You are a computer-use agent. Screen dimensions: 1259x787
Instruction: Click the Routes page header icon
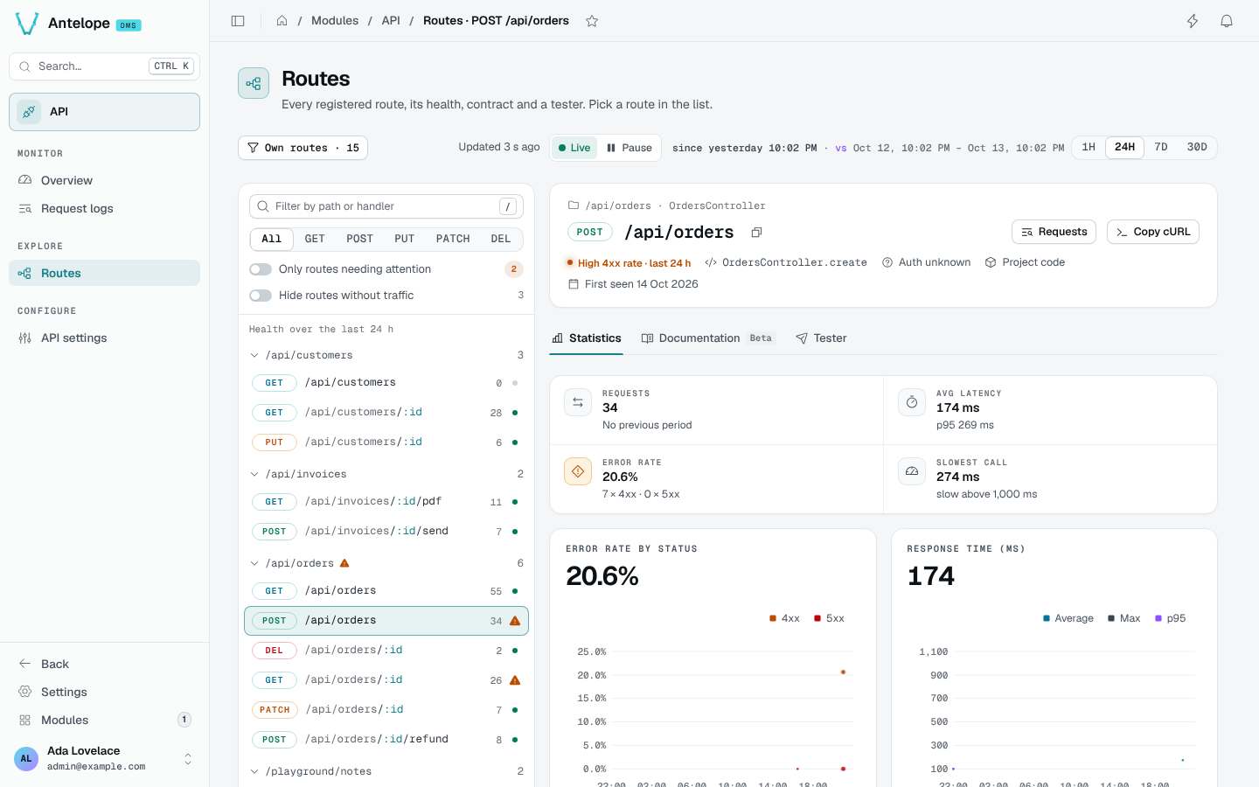[254, 83]
